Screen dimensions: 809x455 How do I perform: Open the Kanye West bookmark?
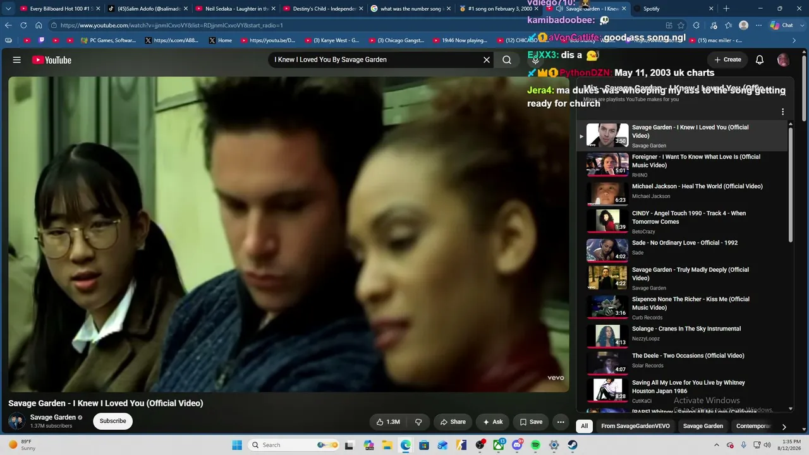332,40
